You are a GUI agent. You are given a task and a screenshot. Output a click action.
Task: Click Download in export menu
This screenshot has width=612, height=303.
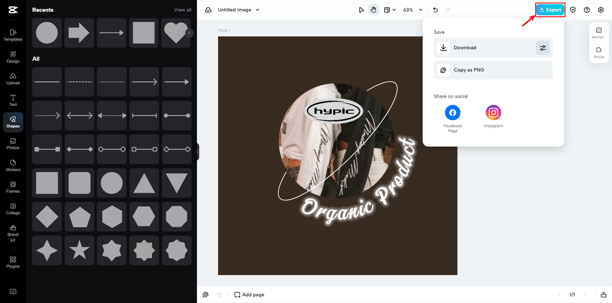493,48
